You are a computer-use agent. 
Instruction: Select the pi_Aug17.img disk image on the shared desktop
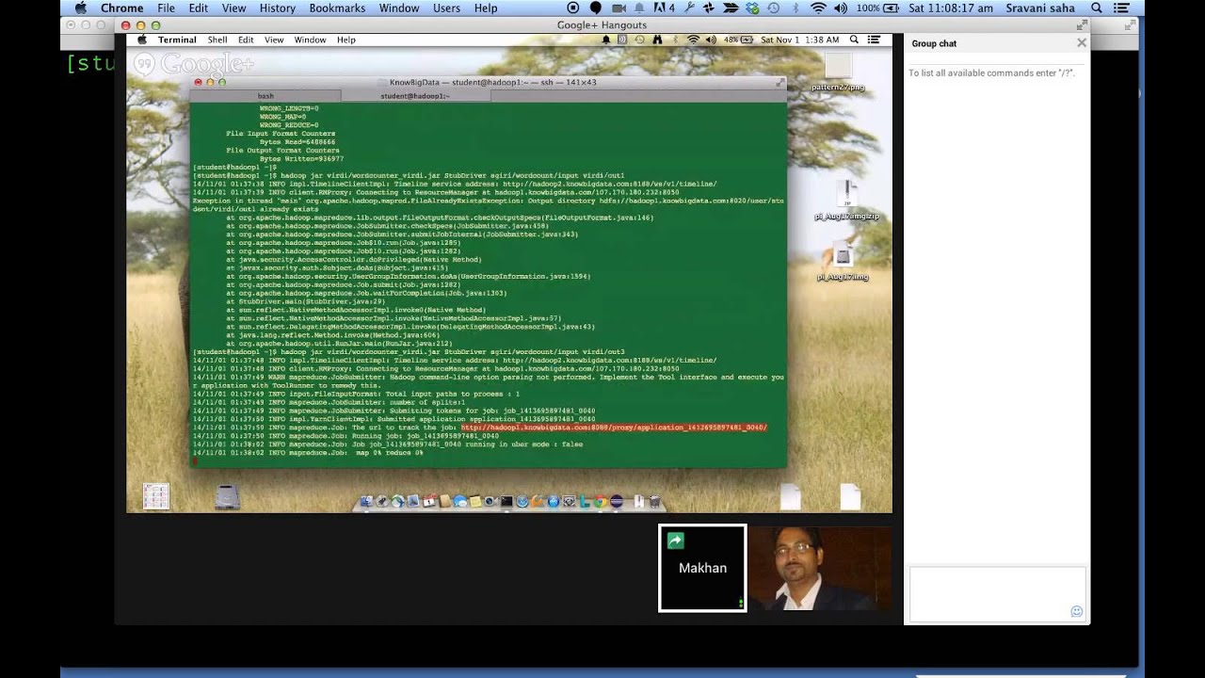point(843,263)
